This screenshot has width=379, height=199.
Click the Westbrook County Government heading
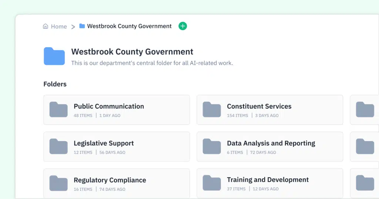(132, 52)
